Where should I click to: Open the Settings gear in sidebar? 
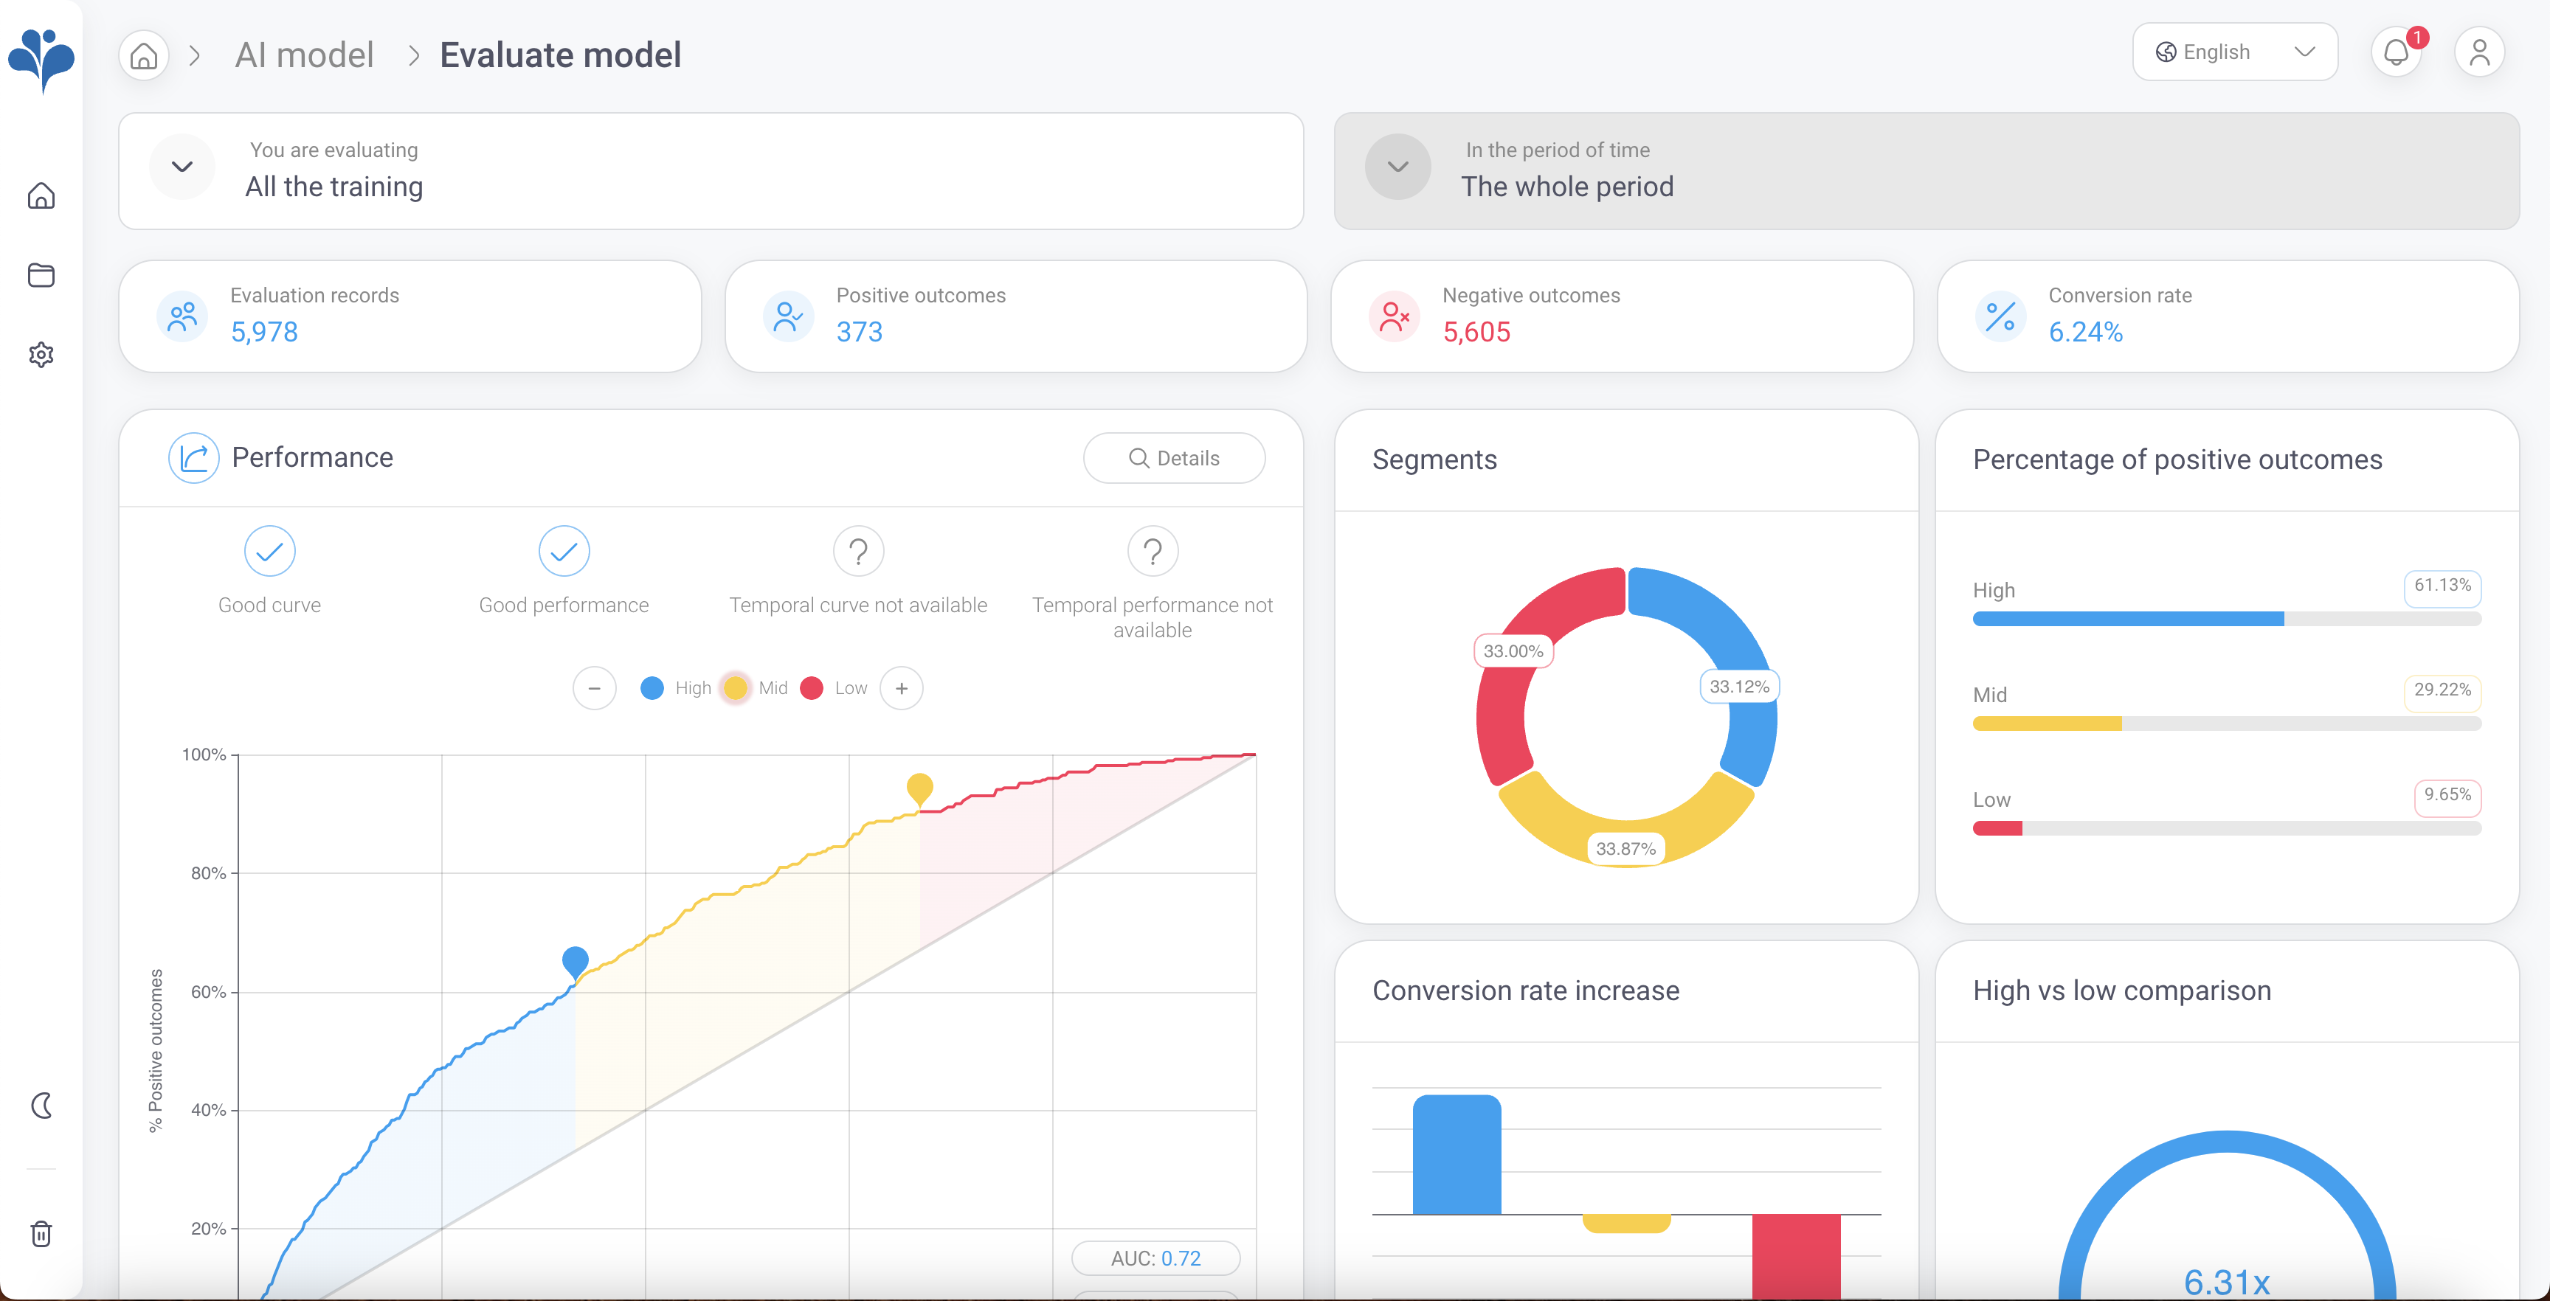41,354
